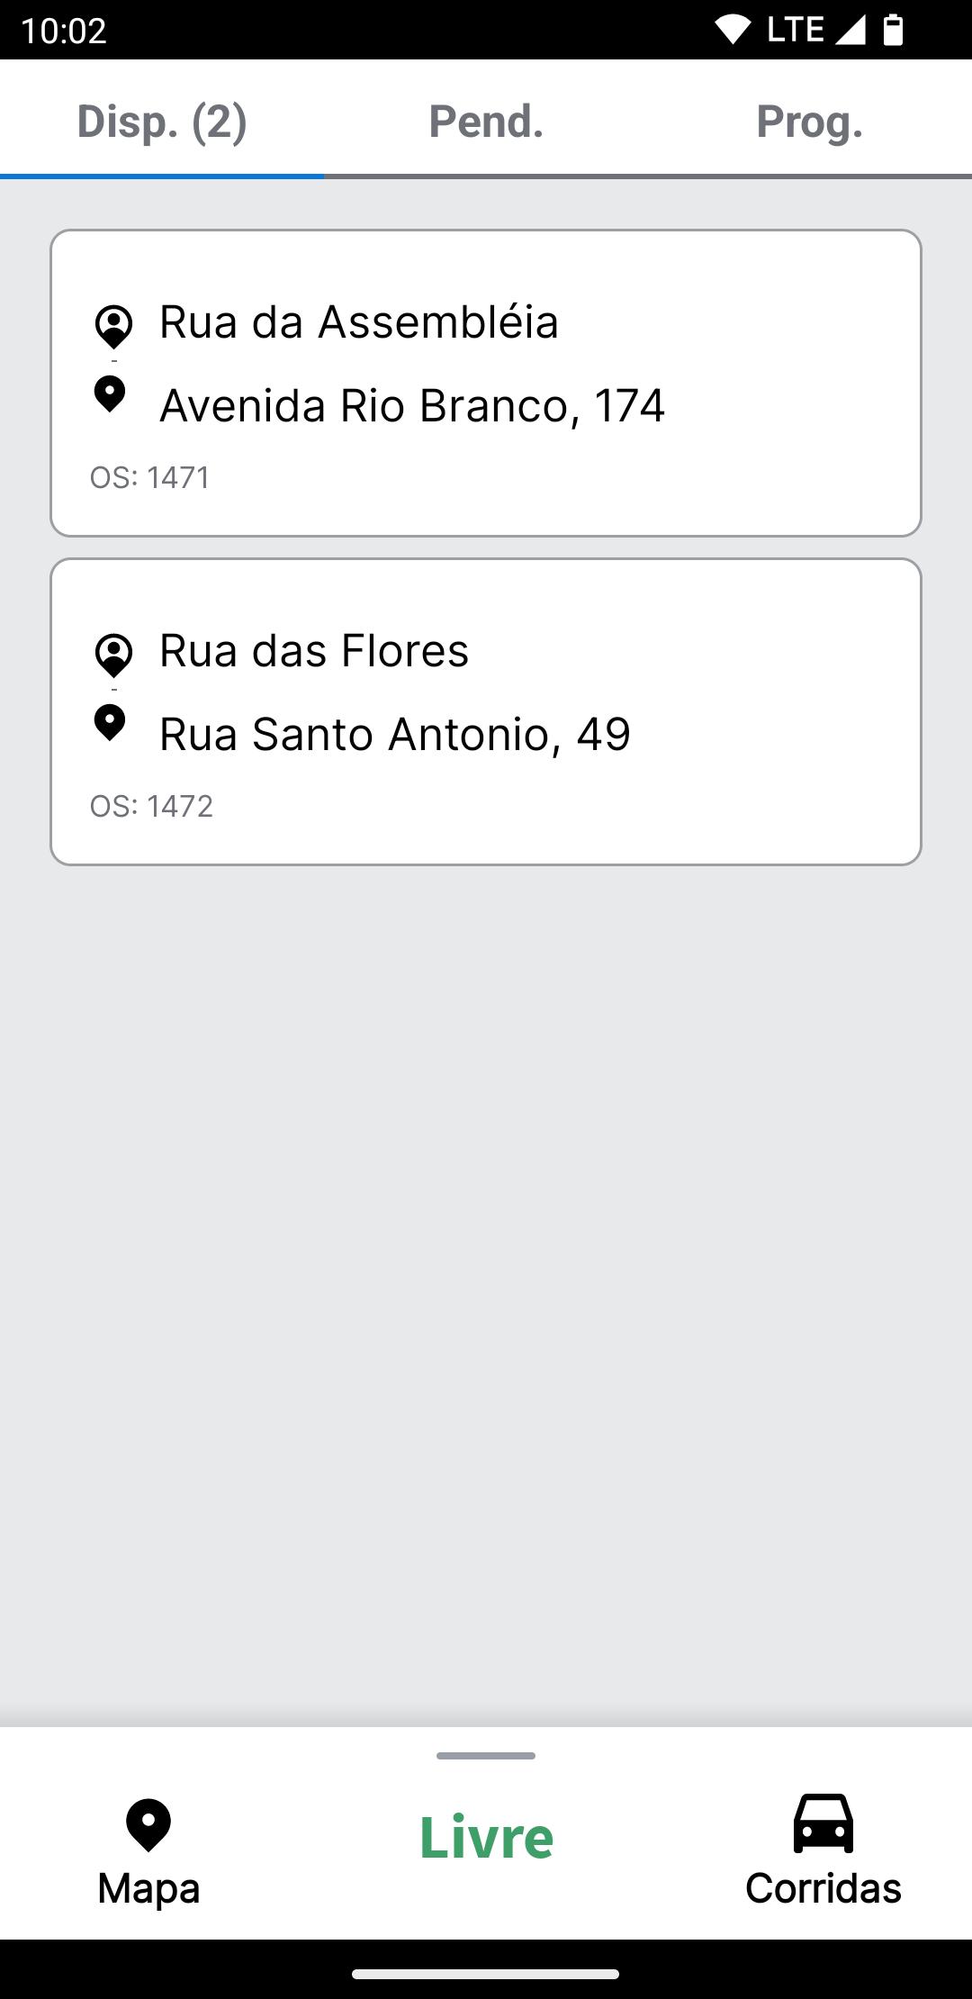
Task: Switch to the Prog. tab
Action: pos(809,122)
